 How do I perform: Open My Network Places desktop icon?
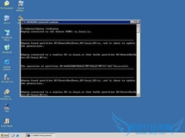coord(7,35)
